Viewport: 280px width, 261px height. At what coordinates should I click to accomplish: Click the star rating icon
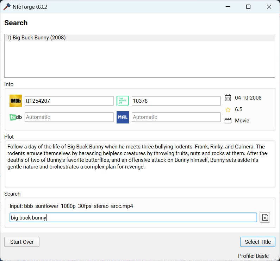tap(228, 109)
